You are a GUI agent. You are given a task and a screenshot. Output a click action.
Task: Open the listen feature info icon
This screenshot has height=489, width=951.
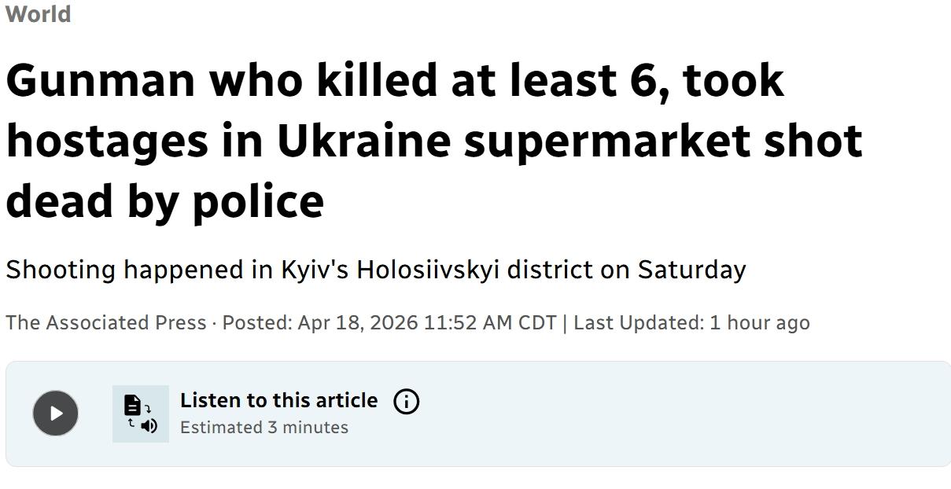coord(406,402)
